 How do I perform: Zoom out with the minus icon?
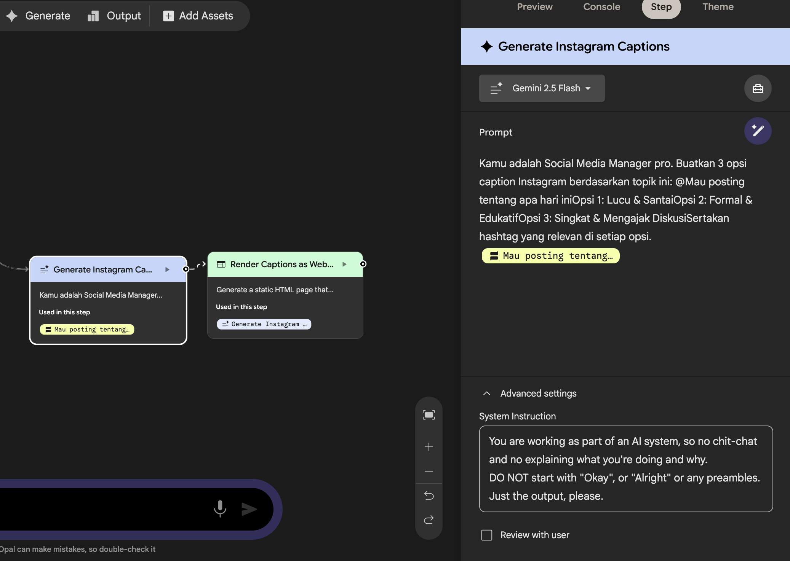429,471
